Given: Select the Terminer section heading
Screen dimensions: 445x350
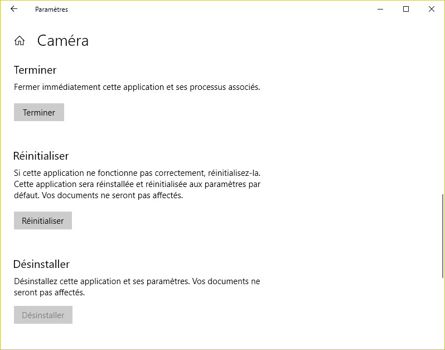Looking at the screenshot, I should pos(35,70).
